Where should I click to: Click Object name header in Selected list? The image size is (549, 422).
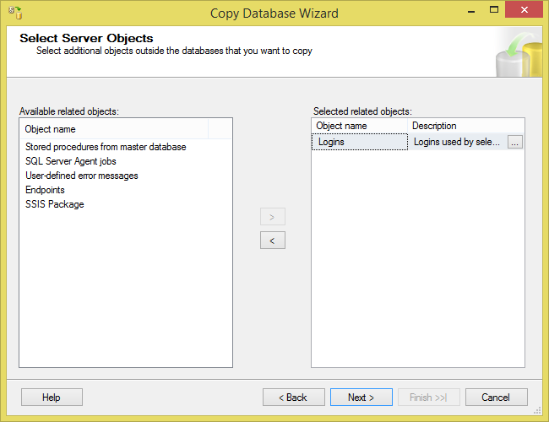[x=341, y=126]
